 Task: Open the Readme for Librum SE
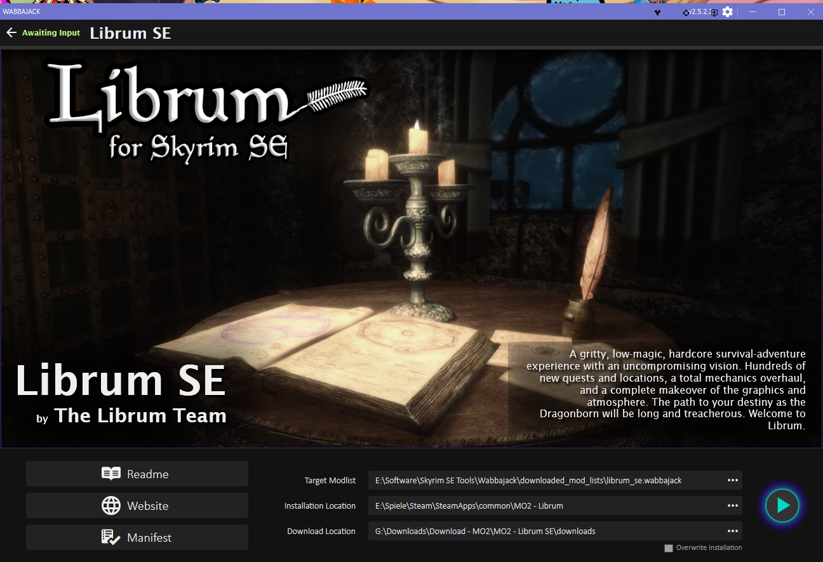(137, 474)
